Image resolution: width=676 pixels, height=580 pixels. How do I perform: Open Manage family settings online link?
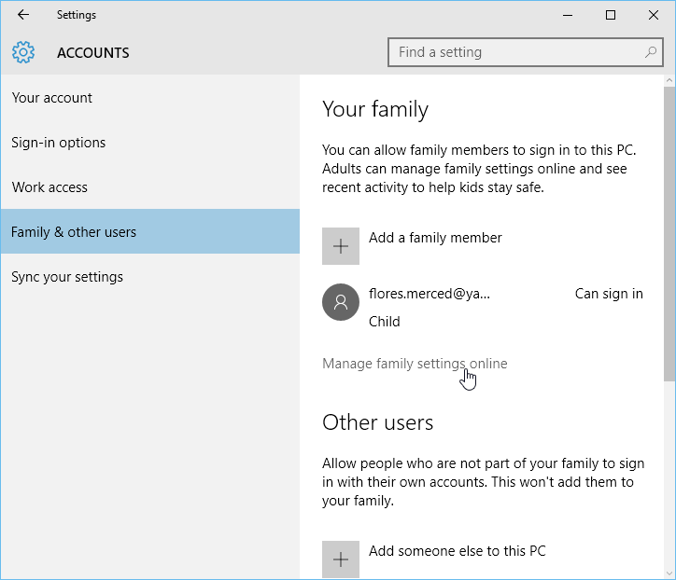pos(415,364)
